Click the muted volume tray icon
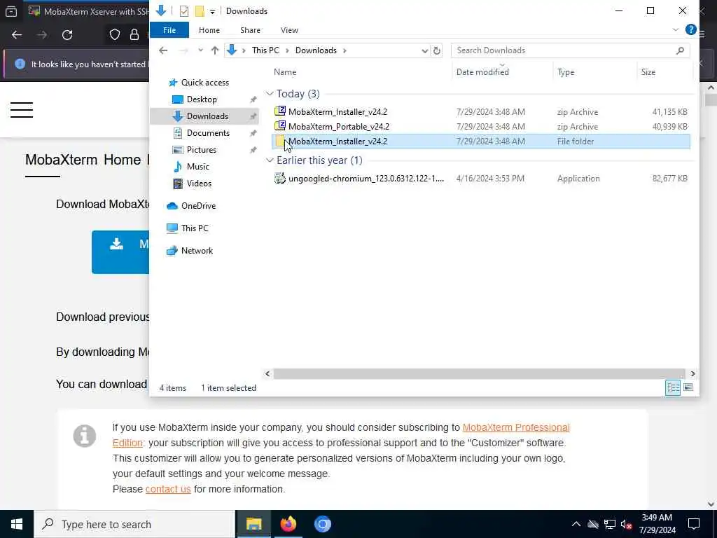This screenshot has height=538, width=717. 626,524
